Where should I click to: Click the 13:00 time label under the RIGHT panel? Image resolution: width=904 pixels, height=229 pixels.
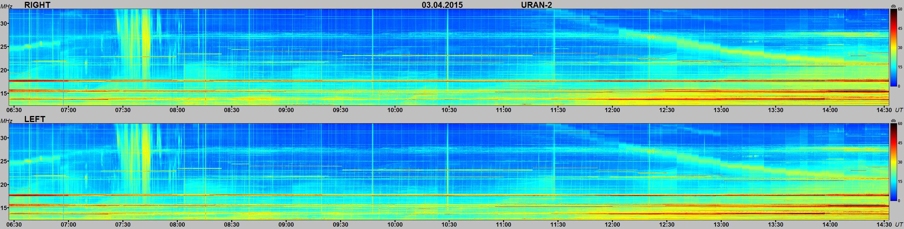tap(721, 110)
